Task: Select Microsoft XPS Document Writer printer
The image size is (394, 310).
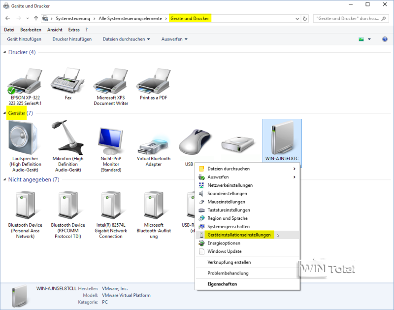Action: coord(111,81)
